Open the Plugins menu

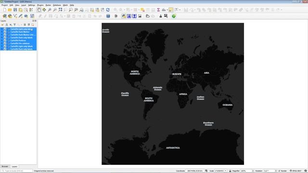click(40, 5)
